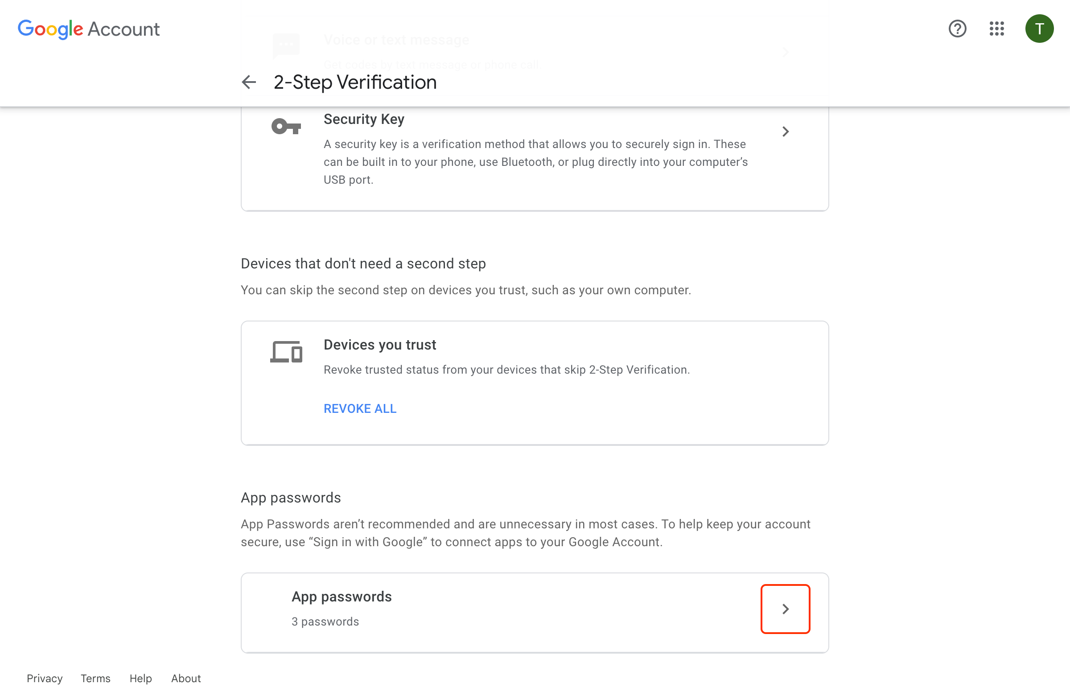
Task: Expand the Voice or text message chevron
Action: (x=785, y=52)
